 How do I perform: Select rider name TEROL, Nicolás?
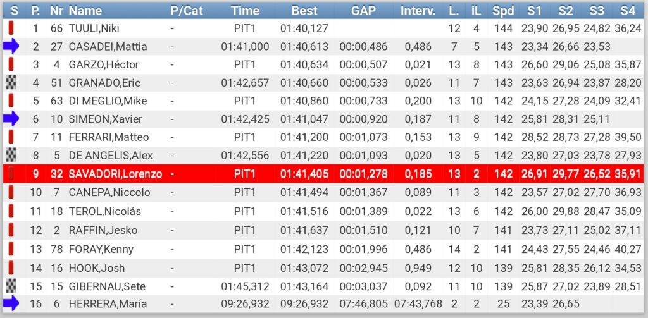[104, 212]
